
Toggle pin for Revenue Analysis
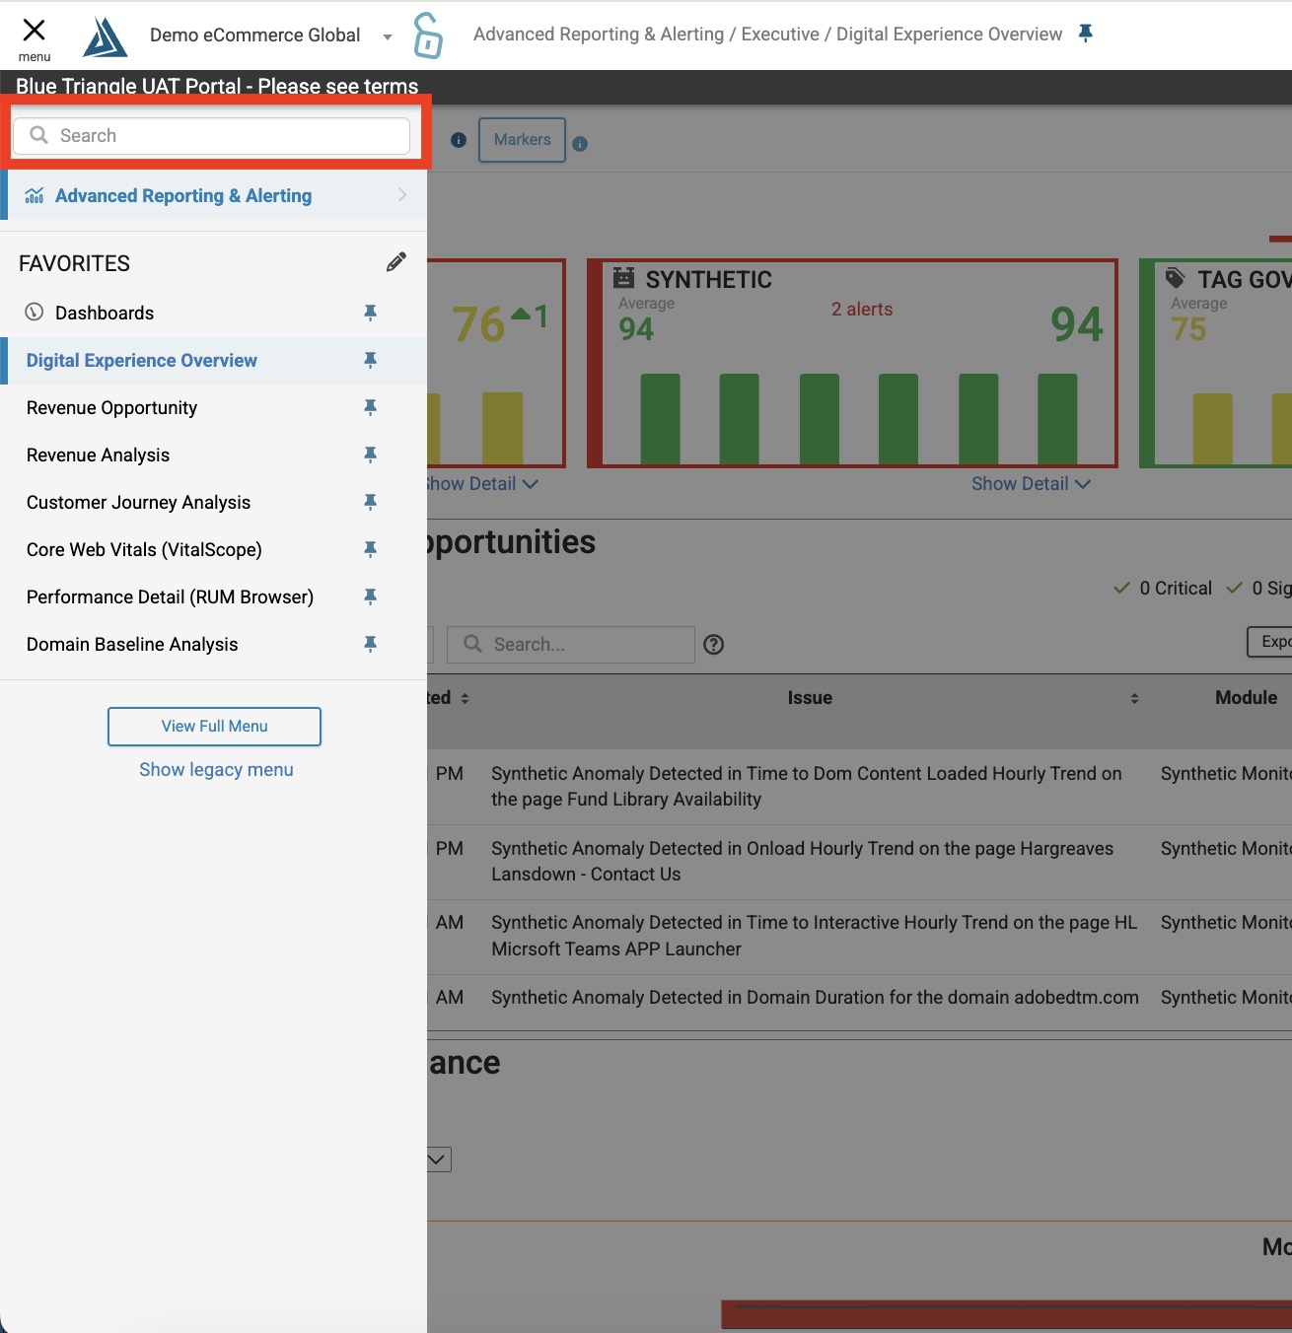point(371,455)
